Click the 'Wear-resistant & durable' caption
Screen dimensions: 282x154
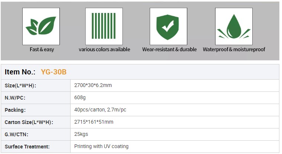pyautogui.click(x=169, y=50)
